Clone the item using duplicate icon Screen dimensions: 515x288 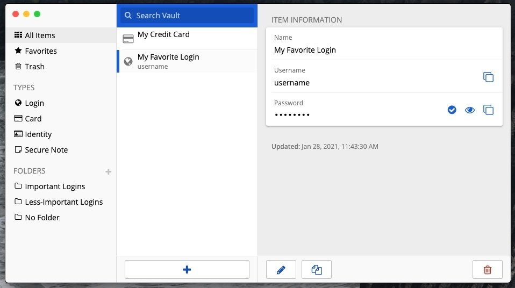click(x=317, y=270)
